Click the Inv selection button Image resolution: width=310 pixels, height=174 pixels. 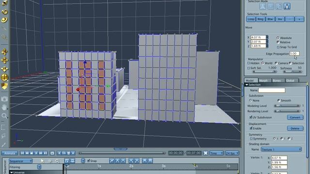280,19
